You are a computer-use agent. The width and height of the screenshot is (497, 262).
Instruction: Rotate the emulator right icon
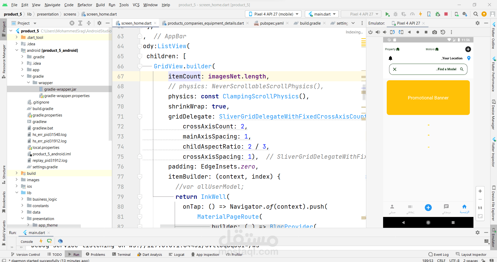[x=401, y=32]
